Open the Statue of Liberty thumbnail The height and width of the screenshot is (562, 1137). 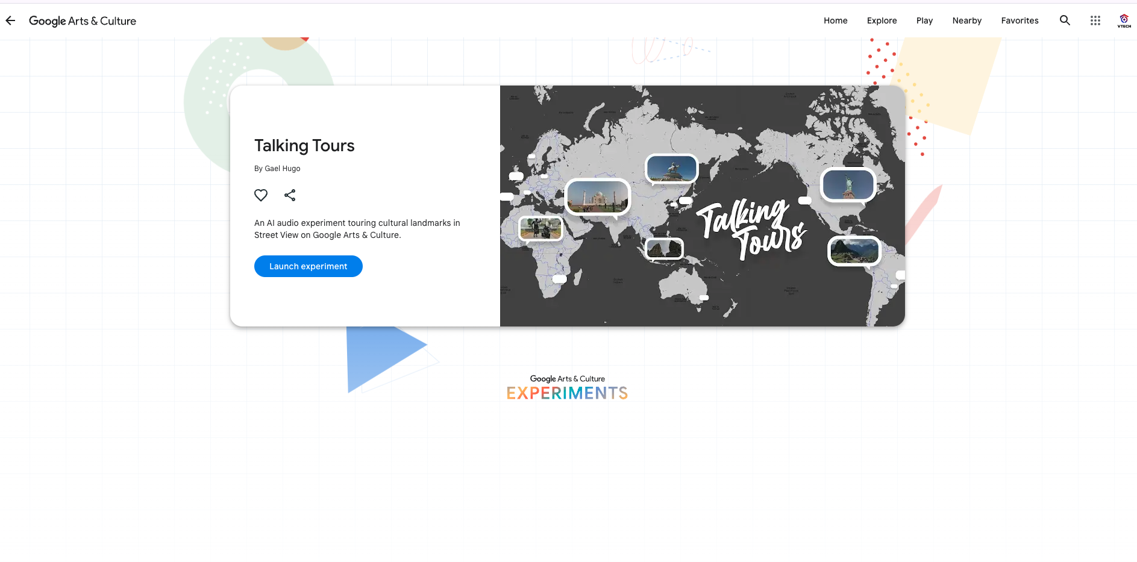click(848, 184)
